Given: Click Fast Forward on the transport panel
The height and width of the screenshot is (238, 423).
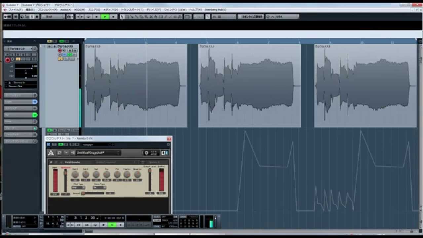Looking at the screenshot, I should [x=87, y=225].
